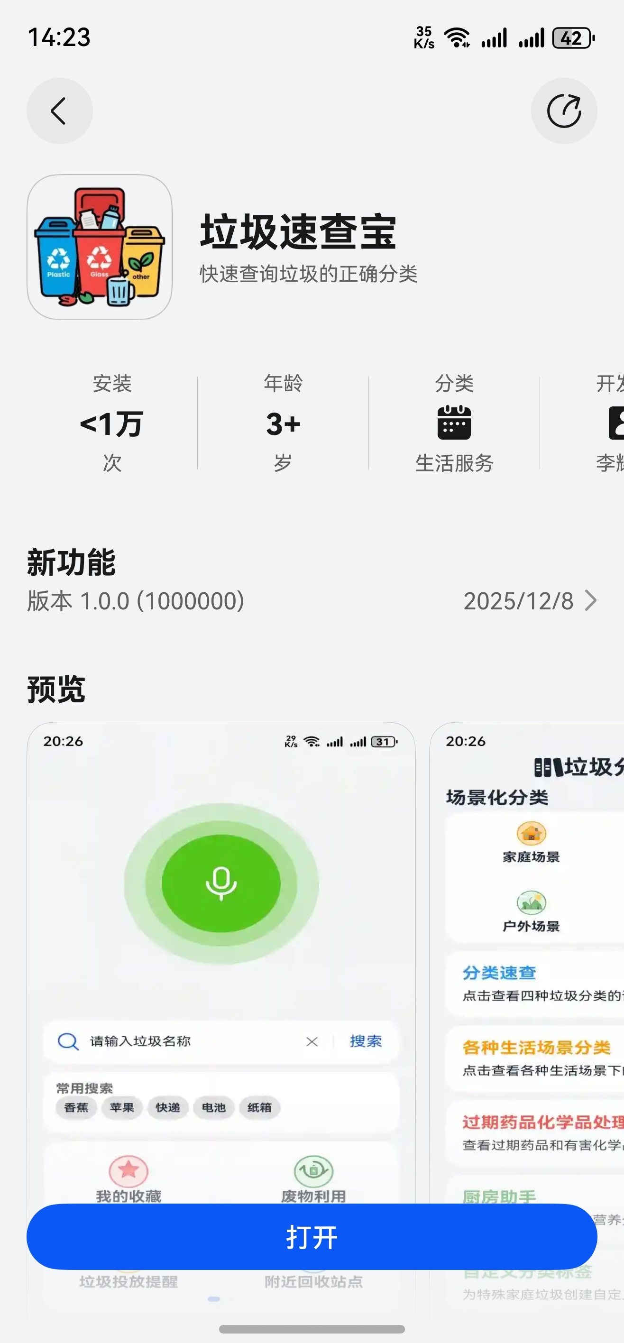Tap the search magnifier icon in preview
Image resolution: width=624 pixels, height=1343 pixels.
point(68,1041)
